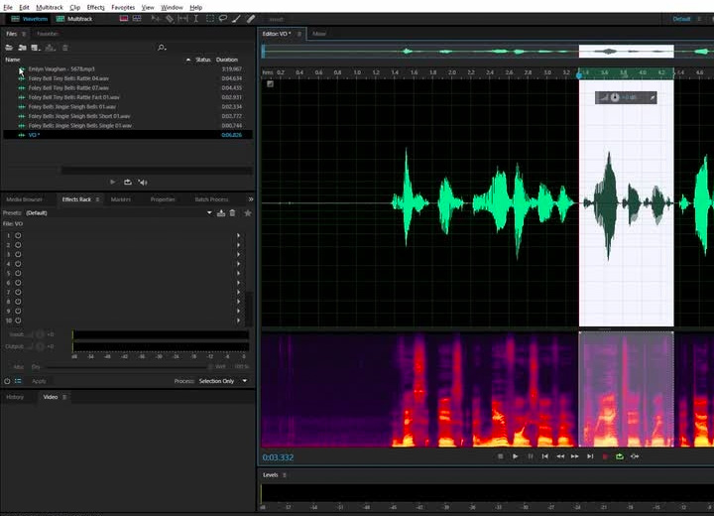The width and height of the screenshot is (714, 516).
Task: Open the Effects menu
Action: click(94, 7)
